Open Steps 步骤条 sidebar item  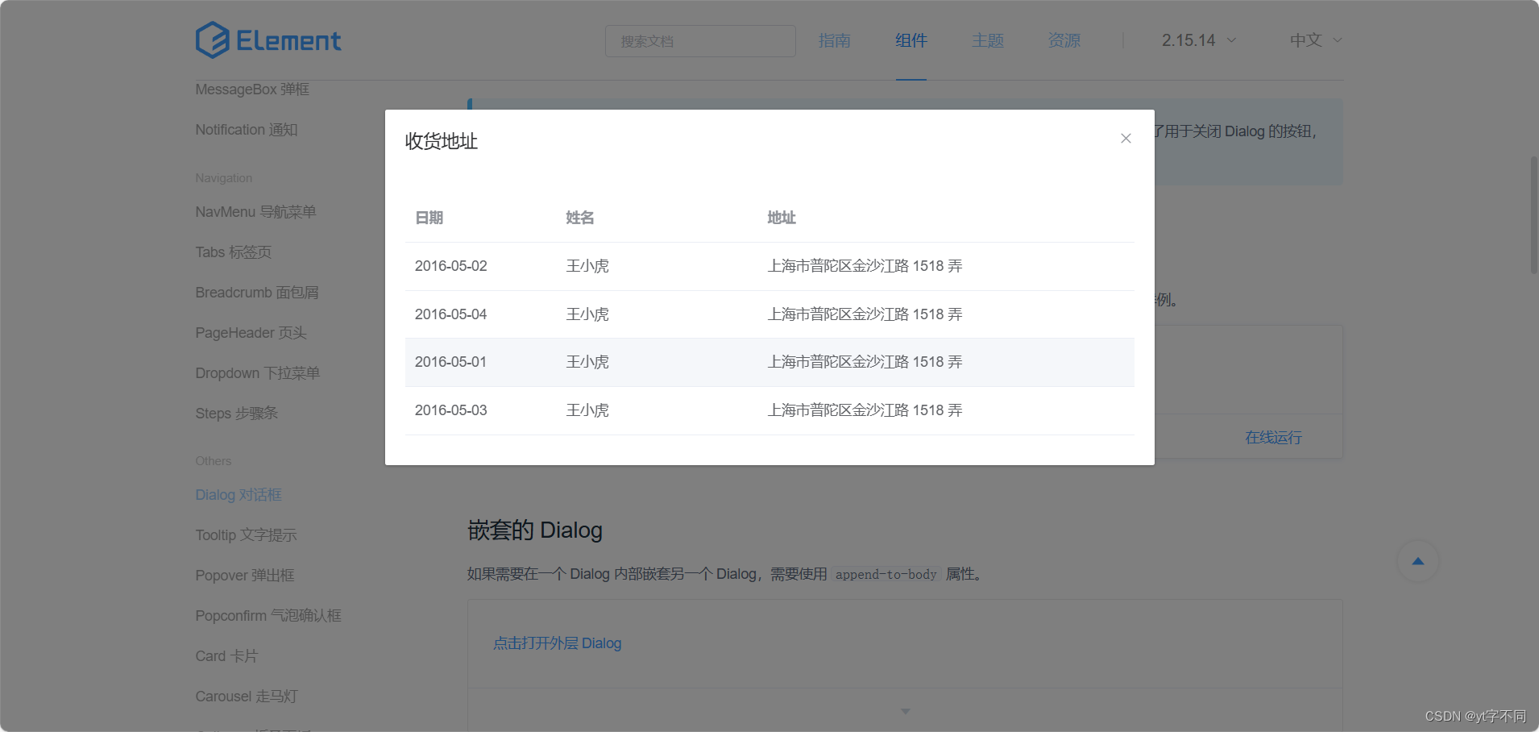click(x=236, y=414)
